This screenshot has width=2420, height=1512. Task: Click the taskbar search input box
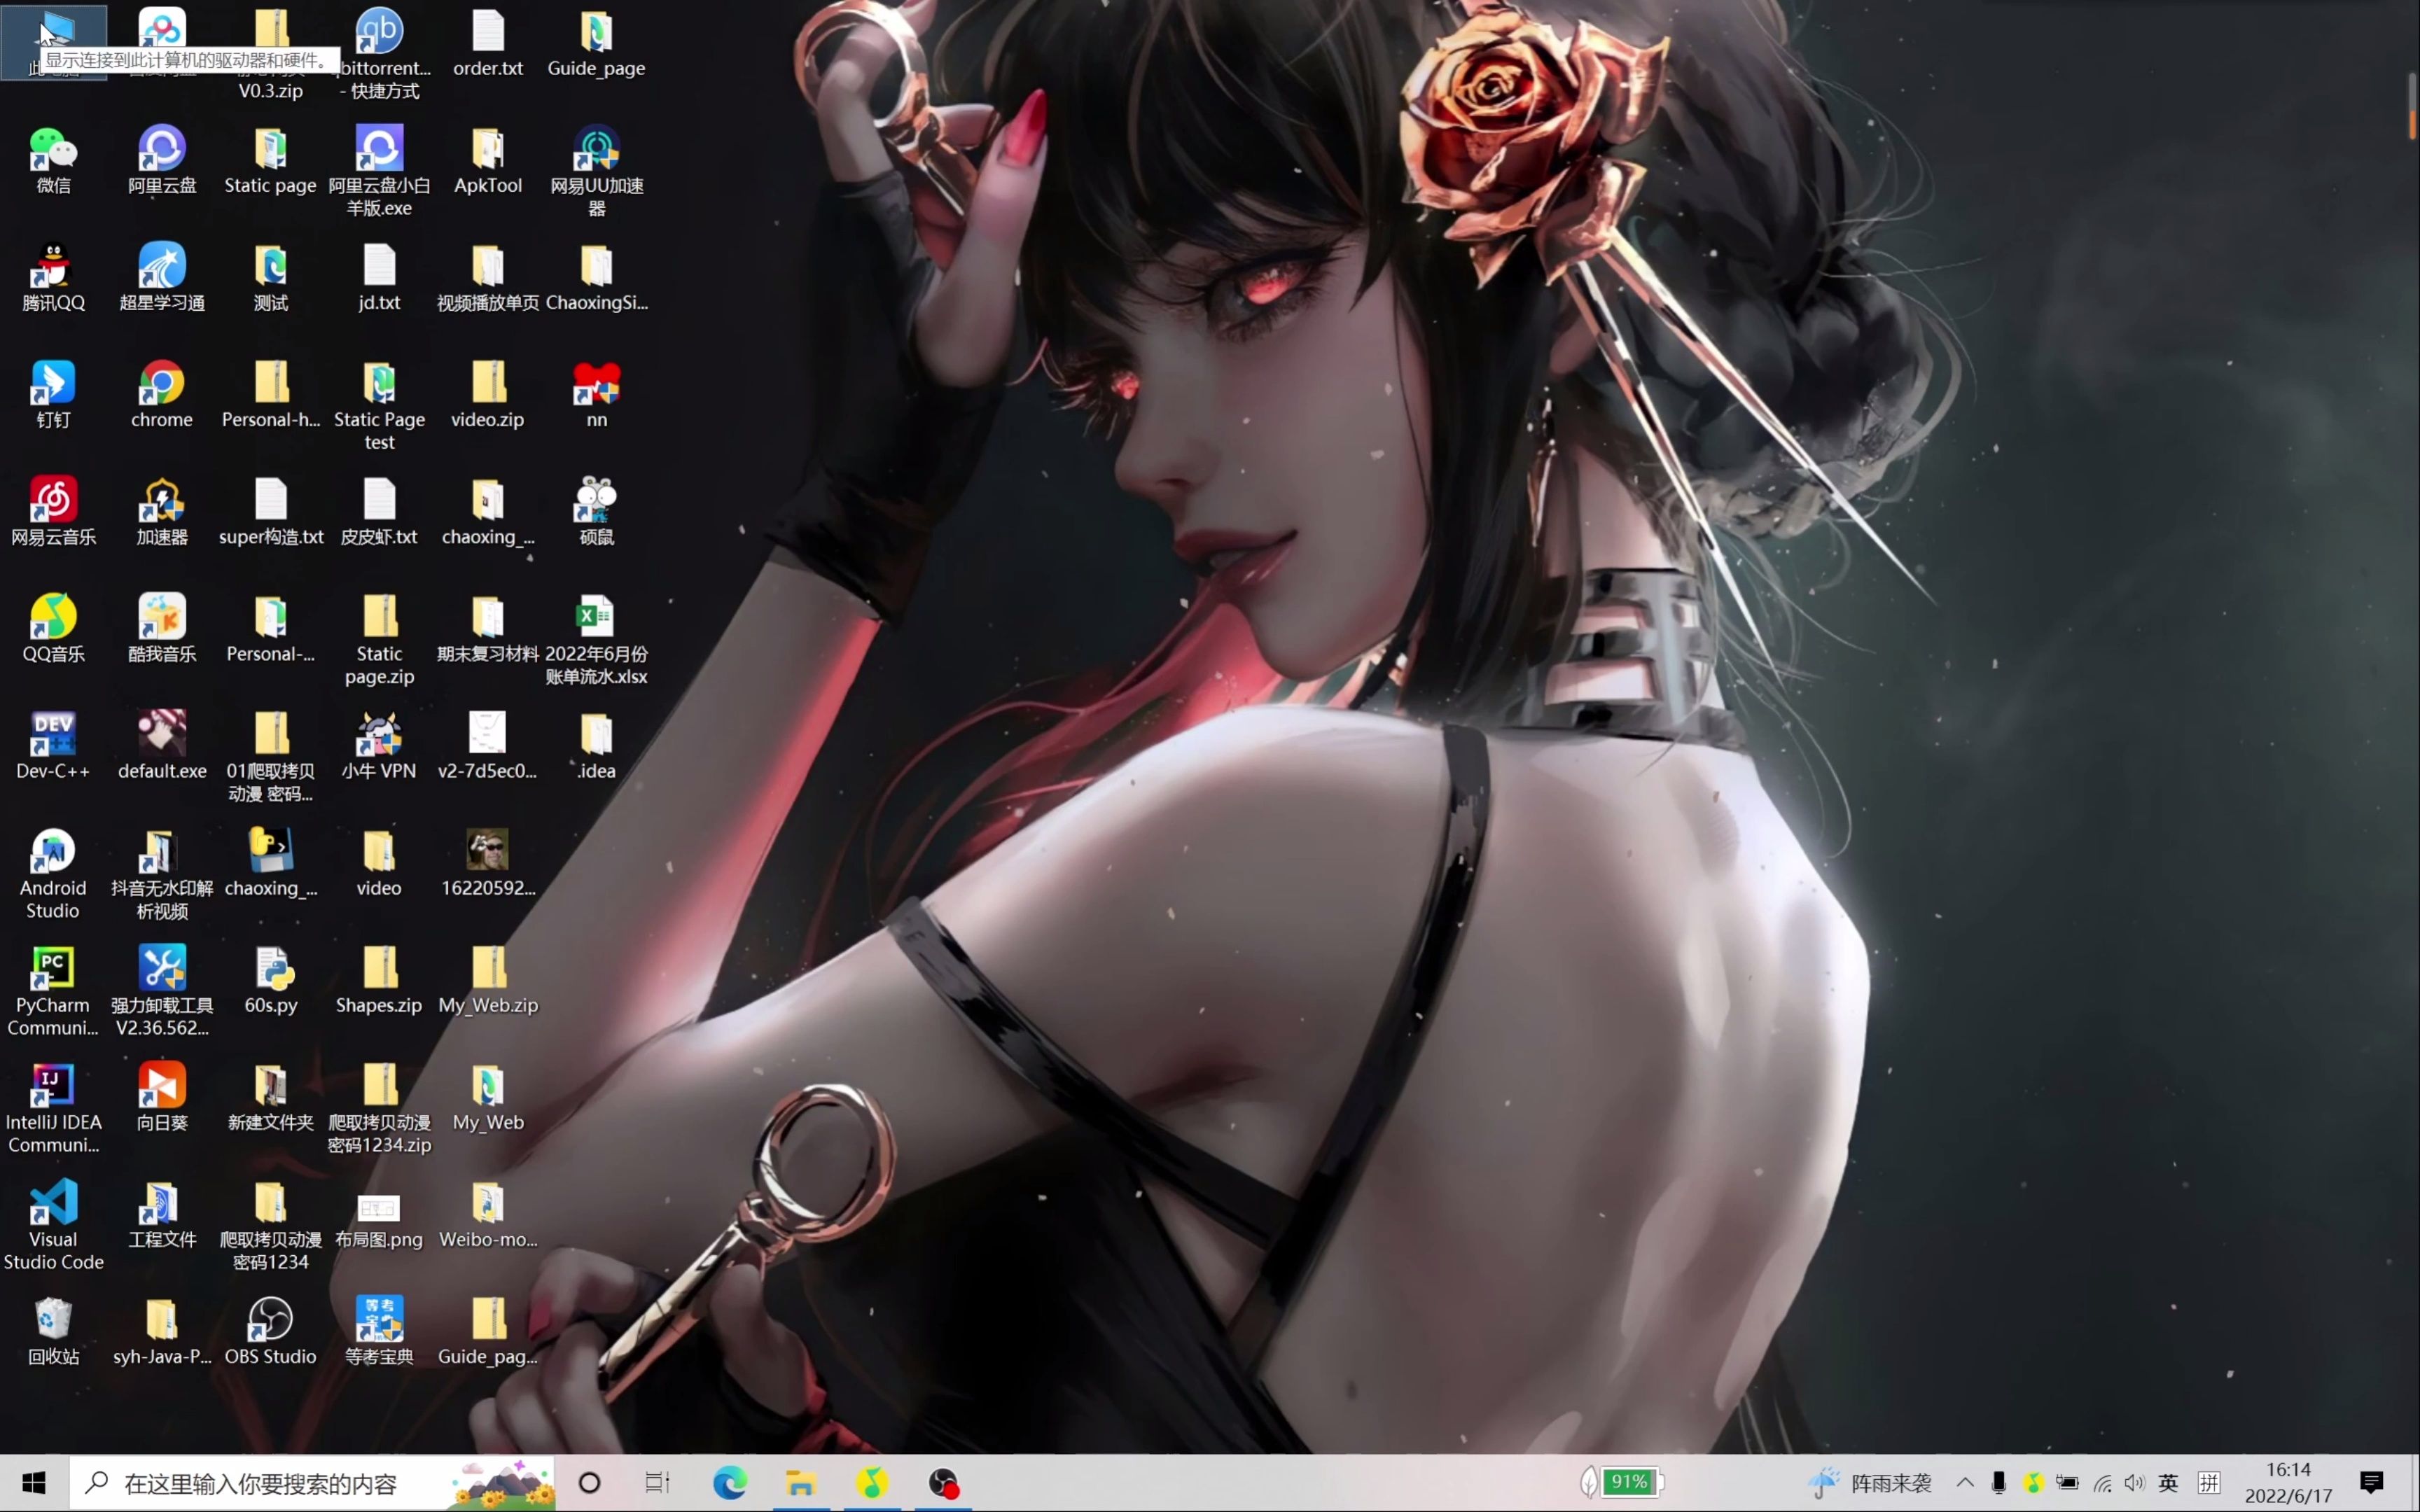tap(260, 1483)
